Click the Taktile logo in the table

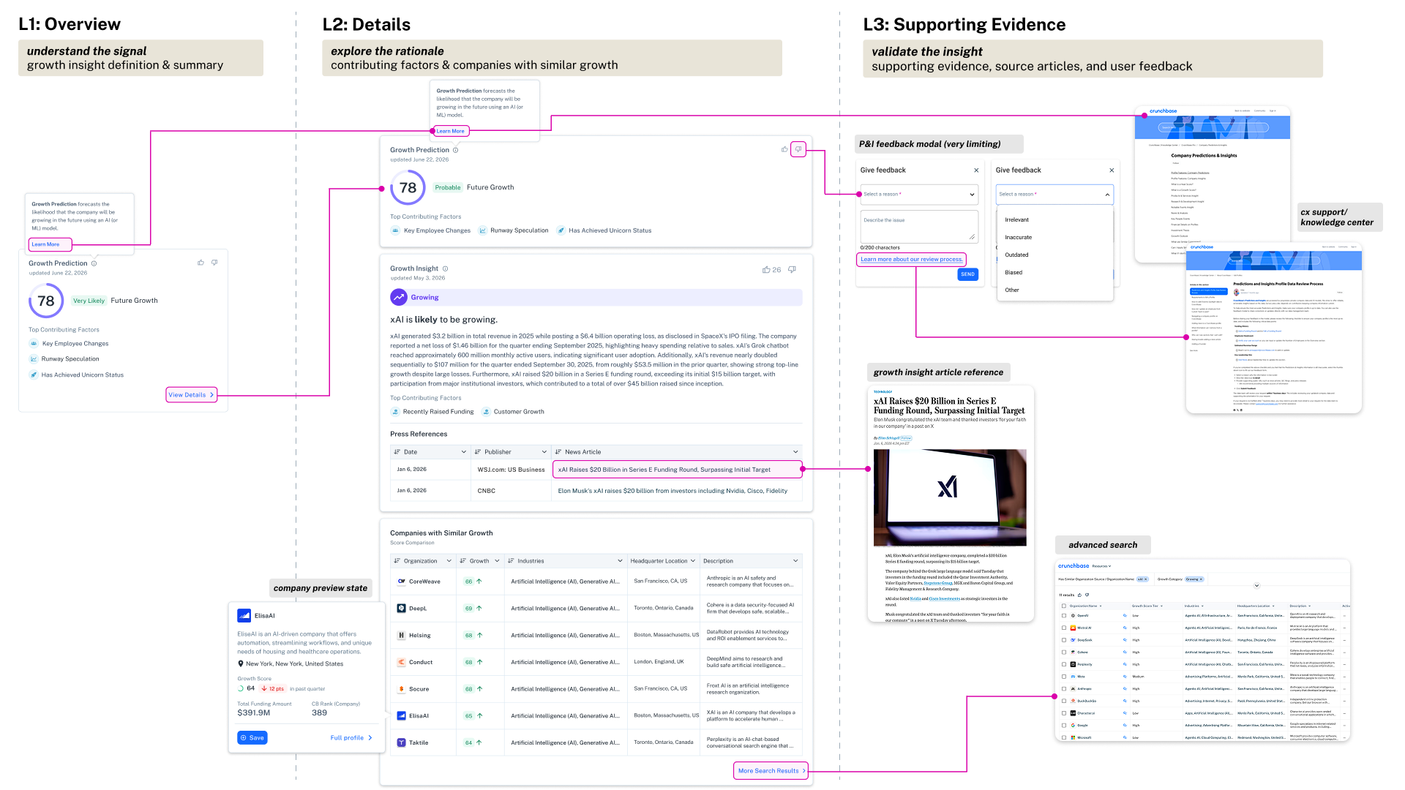(401, 742)
